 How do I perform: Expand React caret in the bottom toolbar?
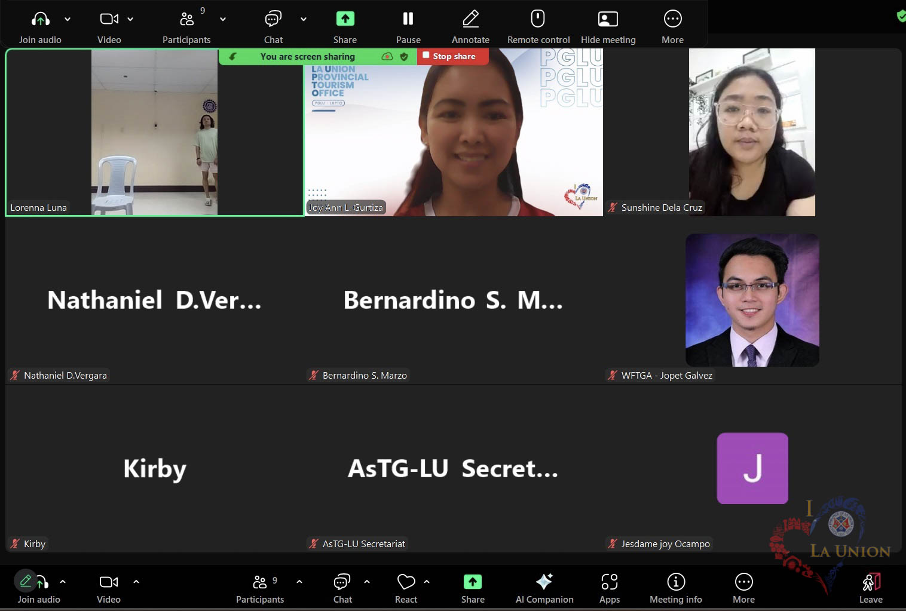[x=427, y=582]
